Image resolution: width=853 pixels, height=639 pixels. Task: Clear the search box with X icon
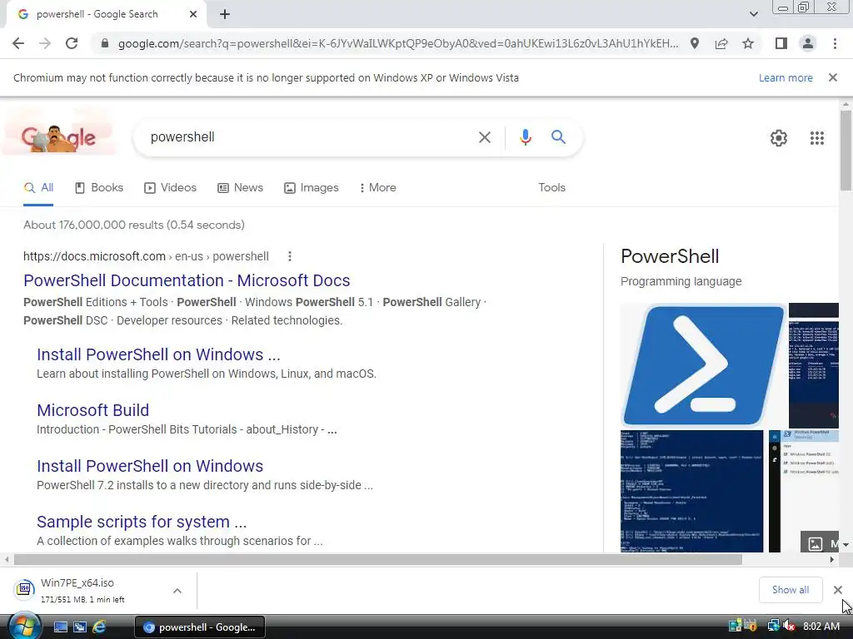[x=484, y=137]
